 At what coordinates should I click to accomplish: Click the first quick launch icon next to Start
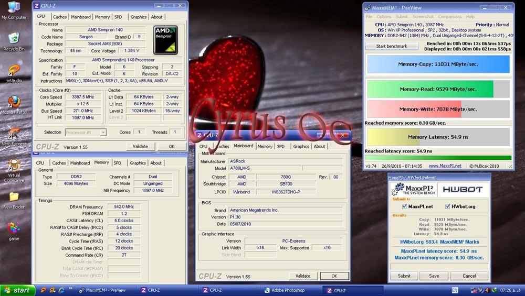(43, 290)
